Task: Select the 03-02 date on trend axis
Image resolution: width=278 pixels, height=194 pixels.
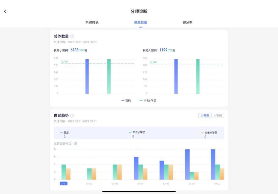Action: pos(89,184)
